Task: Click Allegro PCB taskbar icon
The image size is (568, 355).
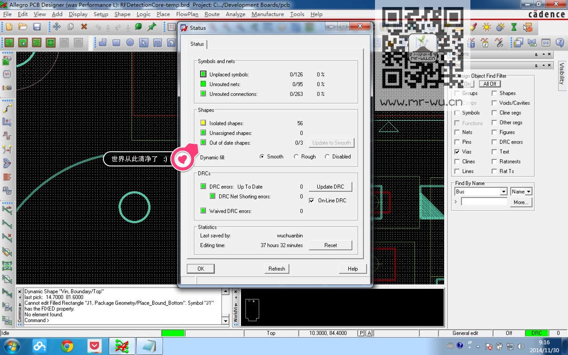Action: (x=121, y=346)
